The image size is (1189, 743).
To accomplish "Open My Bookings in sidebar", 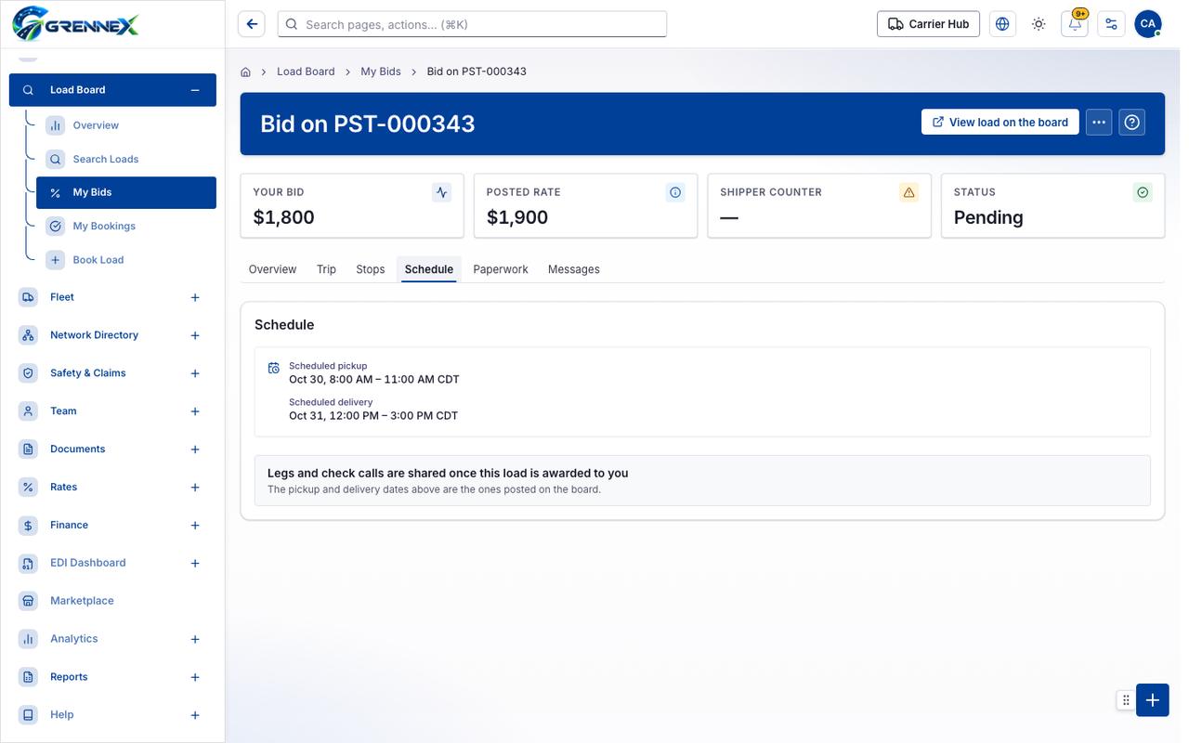I will 126,226.
